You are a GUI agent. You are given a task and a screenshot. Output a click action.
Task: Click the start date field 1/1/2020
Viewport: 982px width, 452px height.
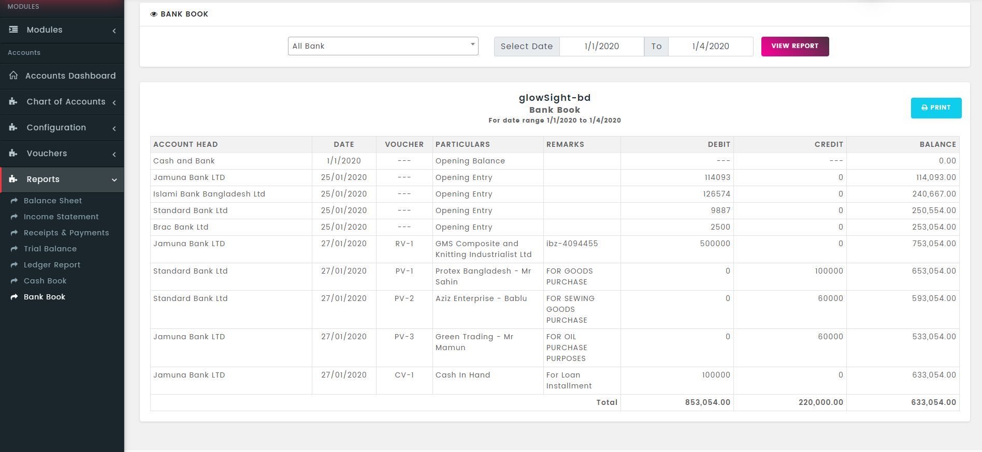pyautogui.click(x=602, y=46)
